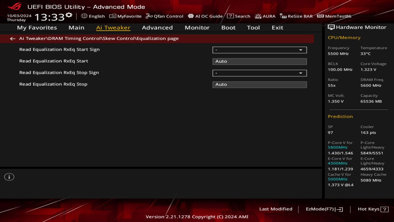Click the 55x ratio value
The width and height of the screenshot is (394, 222).
[x=332, y=85]
